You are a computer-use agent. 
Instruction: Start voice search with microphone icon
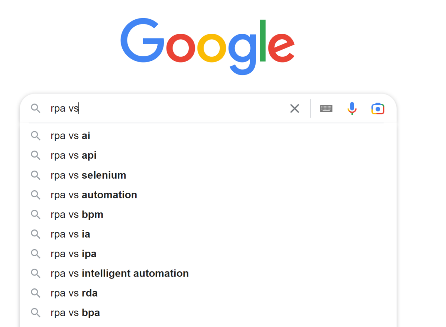pyautogui.click(x=352, y=109)
